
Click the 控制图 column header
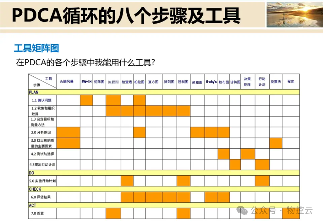tap(183, 82)
